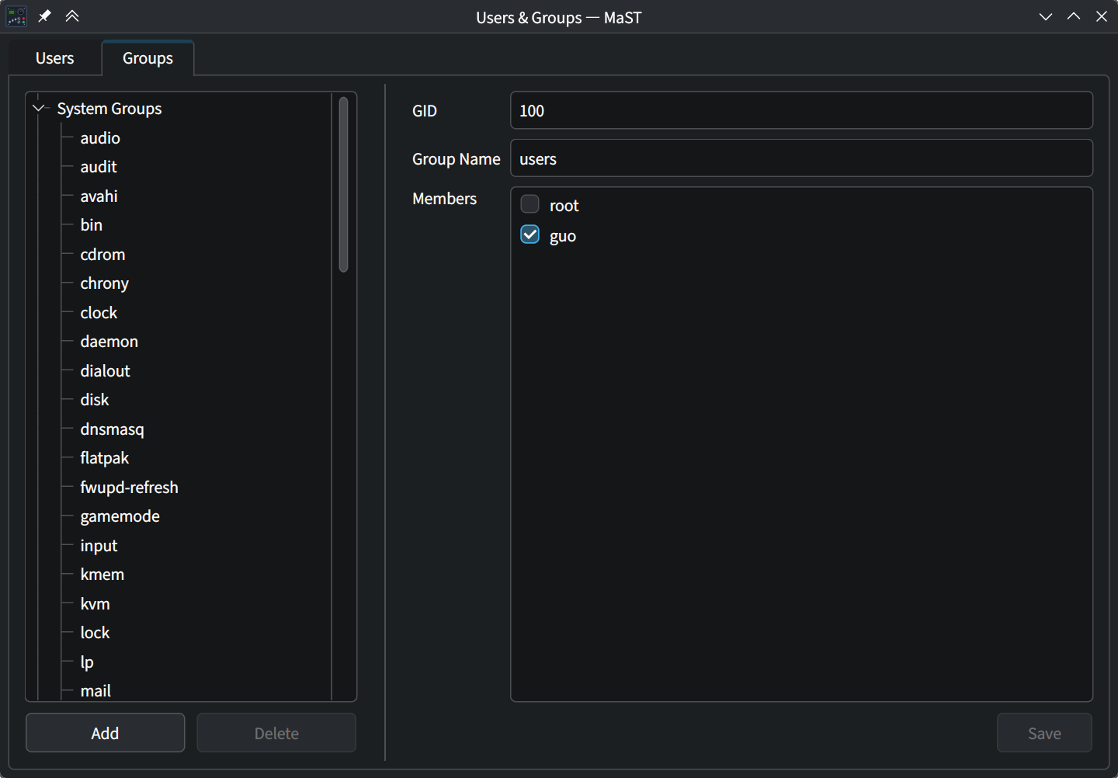
Task: Minimize the Users & Groups window
Action: click(x=1046, y=16)
